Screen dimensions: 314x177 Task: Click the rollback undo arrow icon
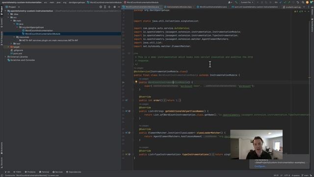point(298,2)
